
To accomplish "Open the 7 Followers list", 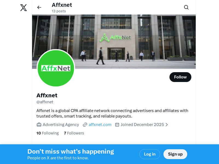I will 74,133.
